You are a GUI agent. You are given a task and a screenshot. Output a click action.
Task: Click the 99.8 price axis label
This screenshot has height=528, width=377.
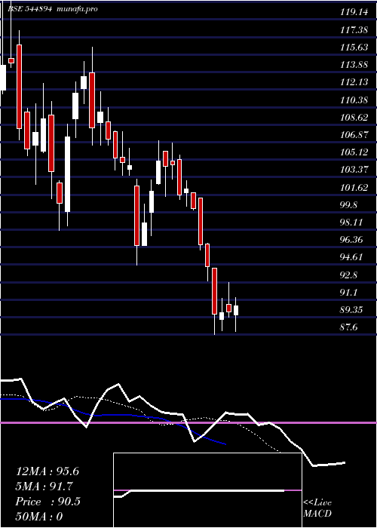348,205
